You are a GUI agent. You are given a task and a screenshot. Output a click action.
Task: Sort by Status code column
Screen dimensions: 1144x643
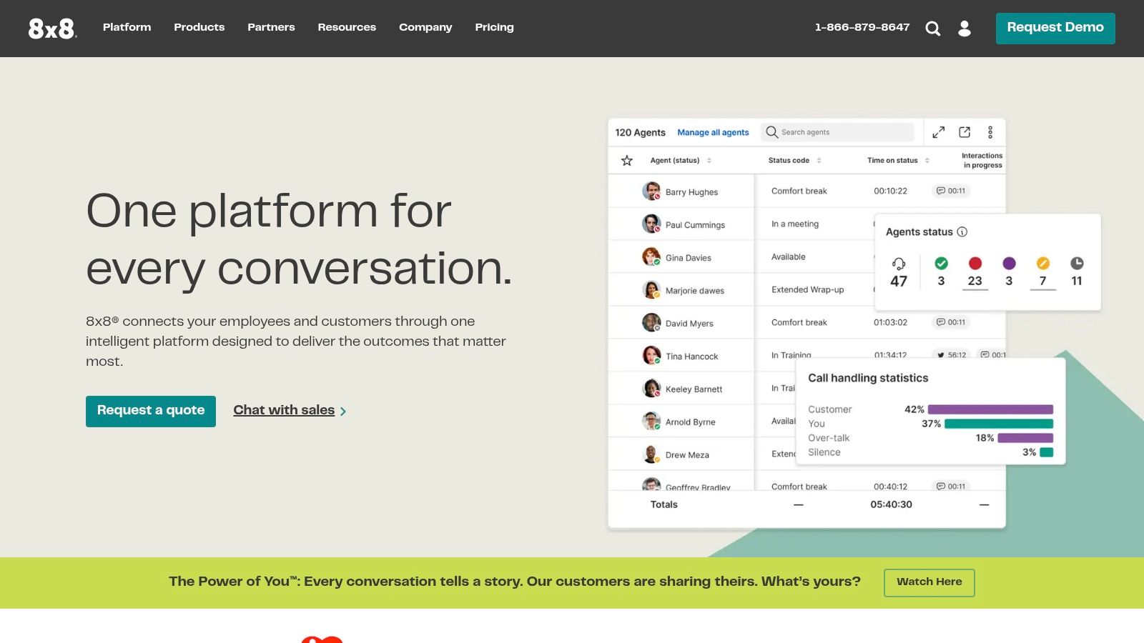[x=819, y=161]
